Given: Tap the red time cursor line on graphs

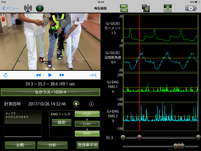Looking at the screenshot, I should pyautogui.click(x=139, y=73).
